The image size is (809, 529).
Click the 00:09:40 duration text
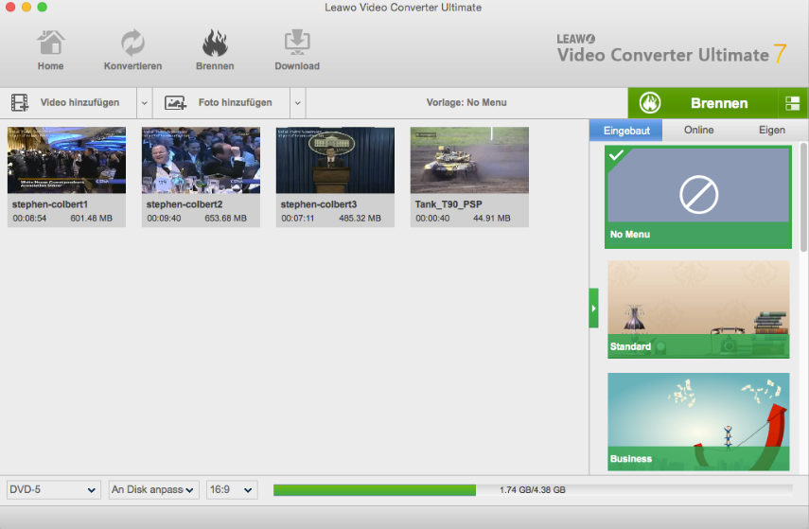[x=164, y=219]
